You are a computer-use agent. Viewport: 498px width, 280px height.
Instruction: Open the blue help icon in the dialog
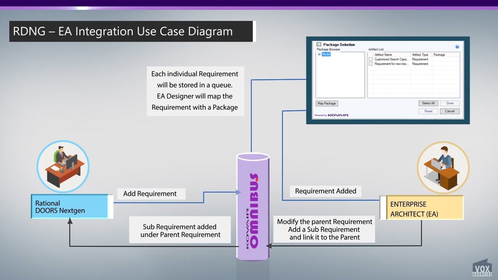tap(457, 47)
